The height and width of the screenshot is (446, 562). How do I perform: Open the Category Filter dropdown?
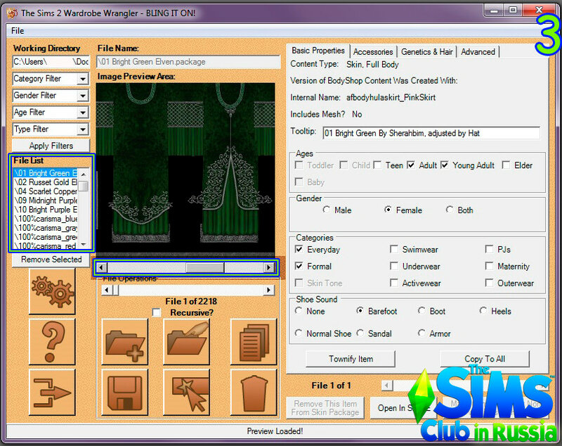(x=83, y=79)
